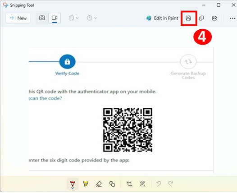Click the Generate Backup Codes step icon
The width and height of the screenshot is (237, 193).
coord(188,62)
